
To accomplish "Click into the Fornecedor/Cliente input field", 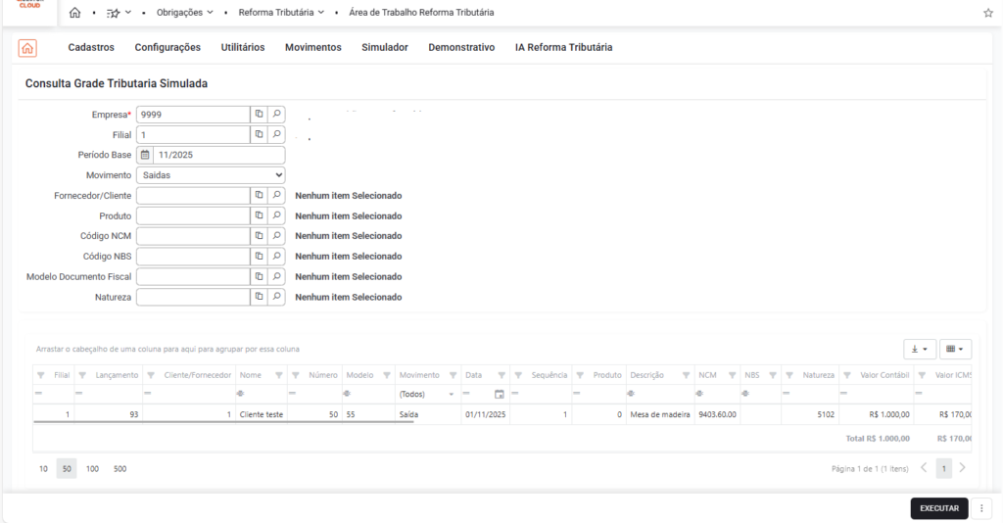I will (193, 196).
